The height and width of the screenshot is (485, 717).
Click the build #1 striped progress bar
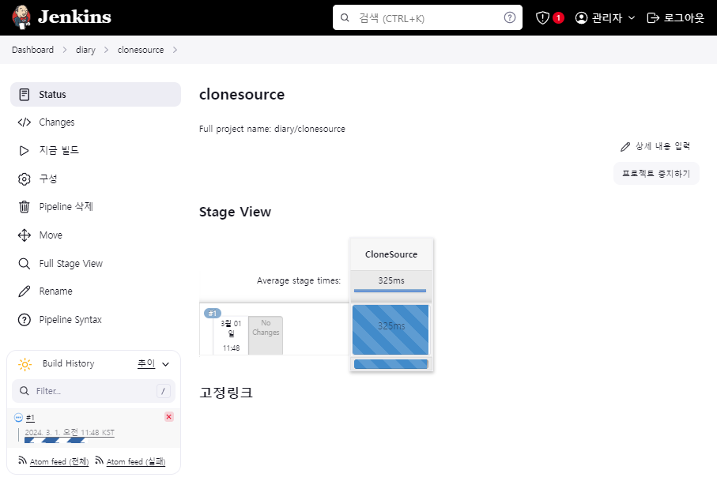[55, 440]
